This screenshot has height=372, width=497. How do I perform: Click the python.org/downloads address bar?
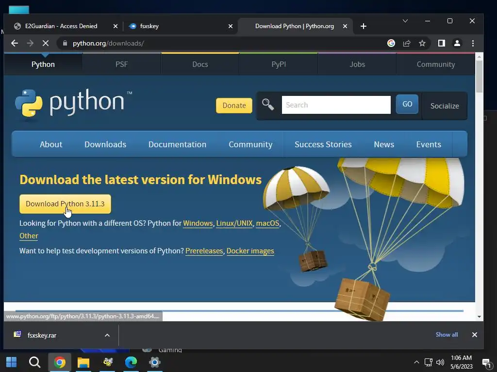click(x=222, y=43)
